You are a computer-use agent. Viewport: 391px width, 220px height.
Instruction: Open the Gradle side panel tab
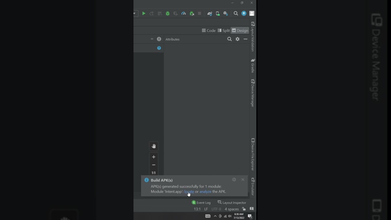(x=253, y=66)
